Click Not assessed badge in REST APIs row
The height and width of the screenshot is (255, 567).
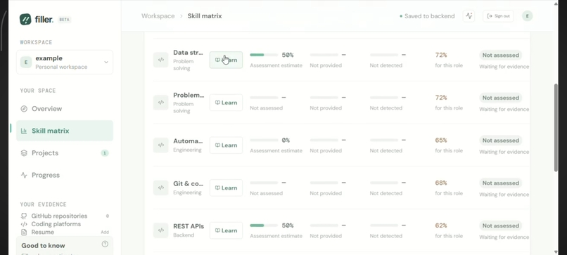pyautogui.click(x=500, y=225)
